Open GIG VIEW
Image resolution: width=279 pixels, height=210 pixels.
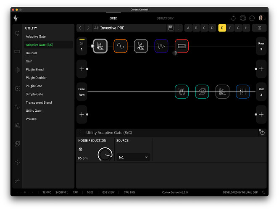[108, 192]
